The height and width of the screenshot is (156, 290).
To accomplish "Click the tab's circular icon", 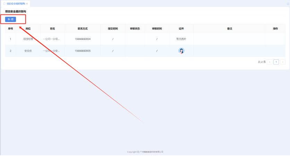I will pos(4,3).
